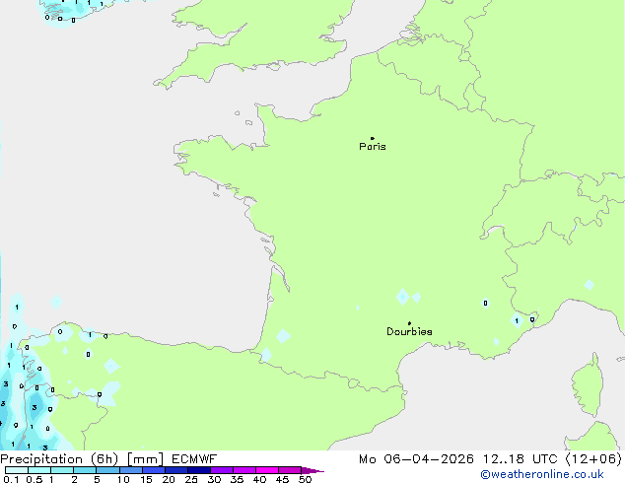Click the 0.1–0.5 mm legend swatch
The image size is (625, 483).
(x=17, y=470)
